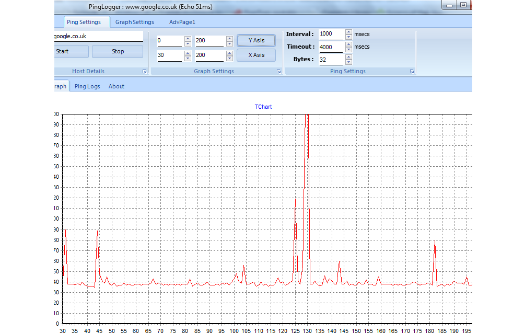Click the host address field google.co.uk
This screenshot has height=333, width=513.
[99, 37]
